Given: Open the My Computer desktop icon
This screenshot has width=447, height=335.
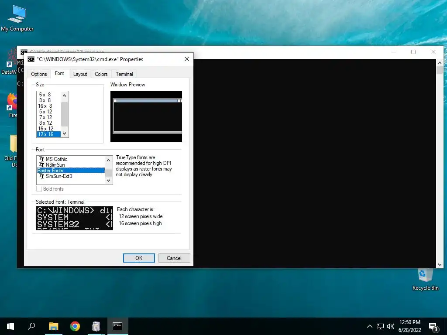Looking at the screenshot, I should [17, 18].
